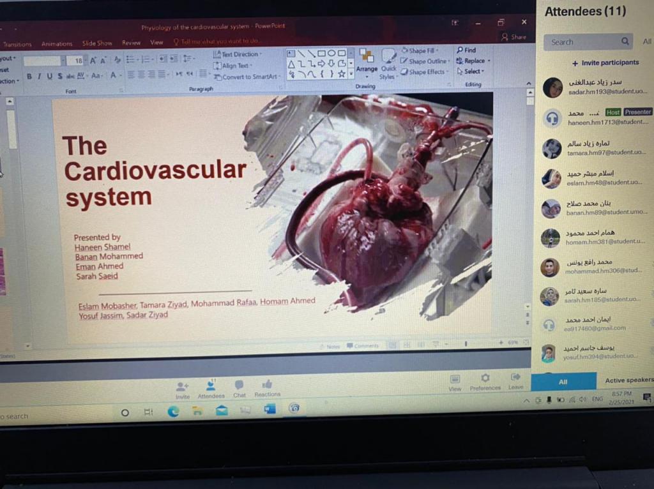This screenshot has height=489, width=654.
Task: Click the attendee Search field
Action: (582, 42)
